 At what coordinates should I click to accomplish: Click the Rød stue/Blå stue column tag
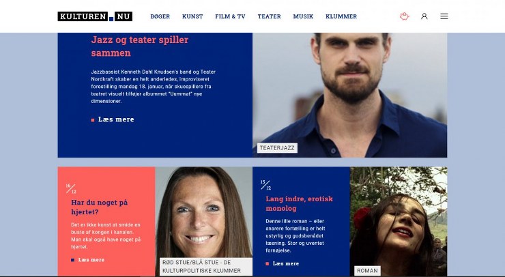[206, 266]
